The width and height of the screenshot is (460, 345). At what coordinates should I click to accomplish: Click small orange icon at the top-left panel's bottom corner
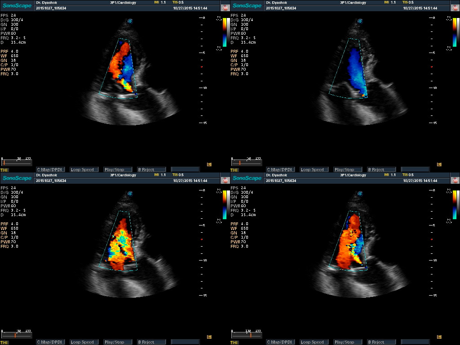pyautogui.click(x=209, y=164)
